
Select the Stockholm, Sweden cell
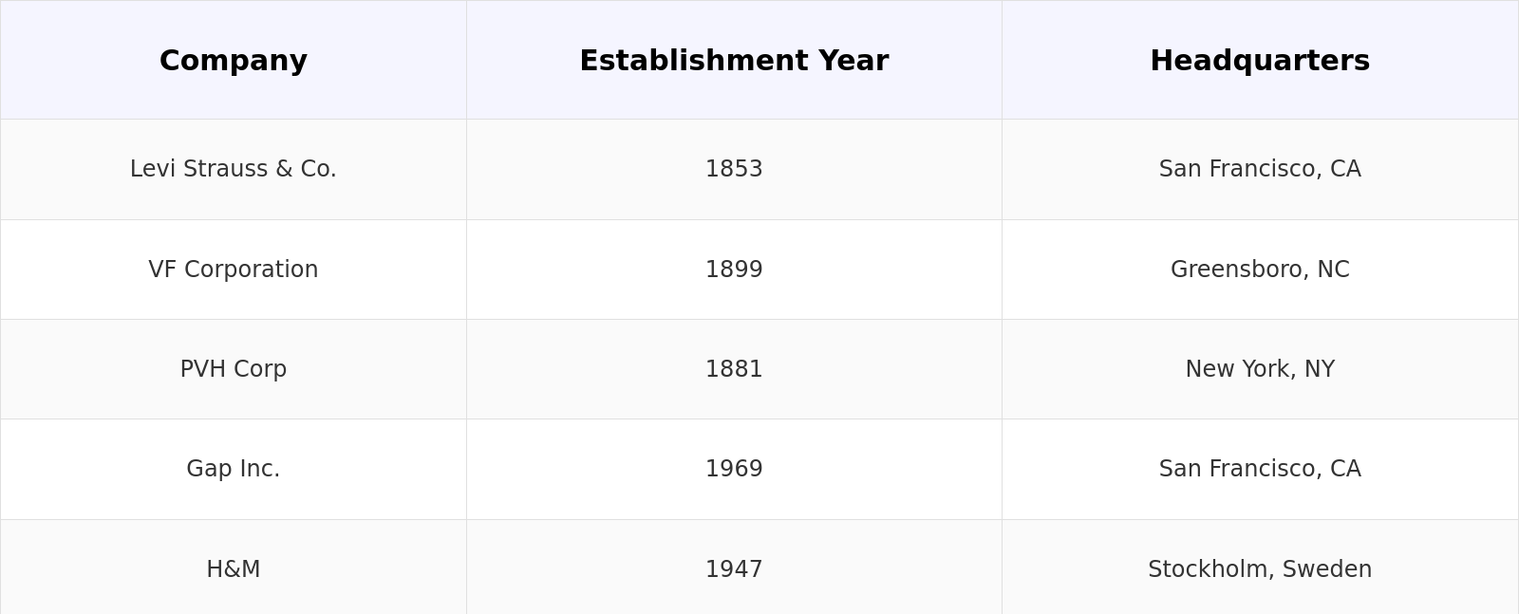pyautogui.click(x=1260, y=569)
